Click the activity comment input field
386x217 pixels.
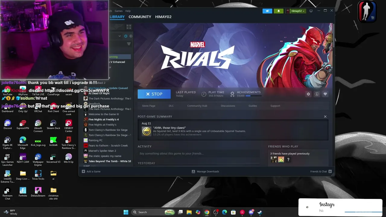pos(199,154)
